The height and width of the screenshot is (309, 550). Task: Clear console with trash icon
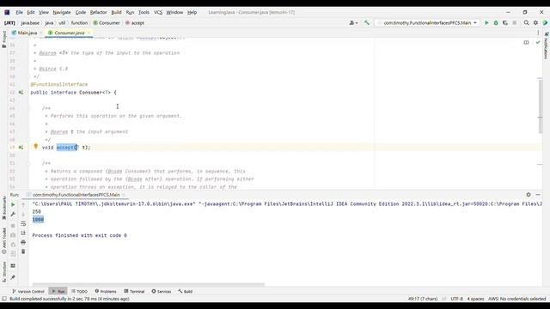pos(23,251)
